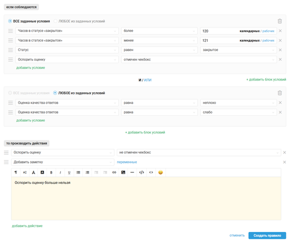Image resolution: width=290 pixels, height=243 pixels.
Task: Switch to HTML code view icon
Action: [142, 172]
